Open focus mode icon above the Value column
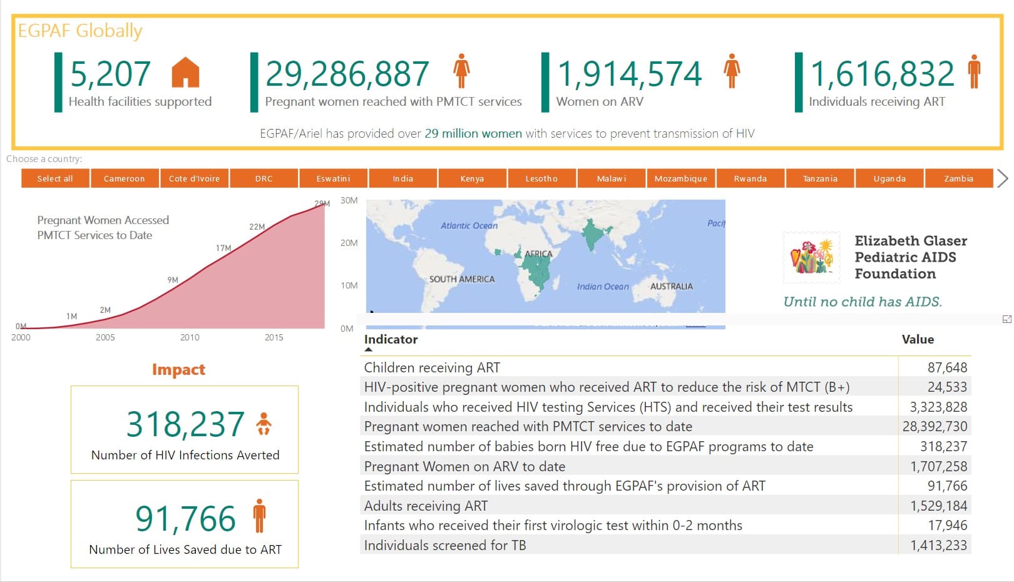This screenshot has width=1014, height=582. (1006, 319)
